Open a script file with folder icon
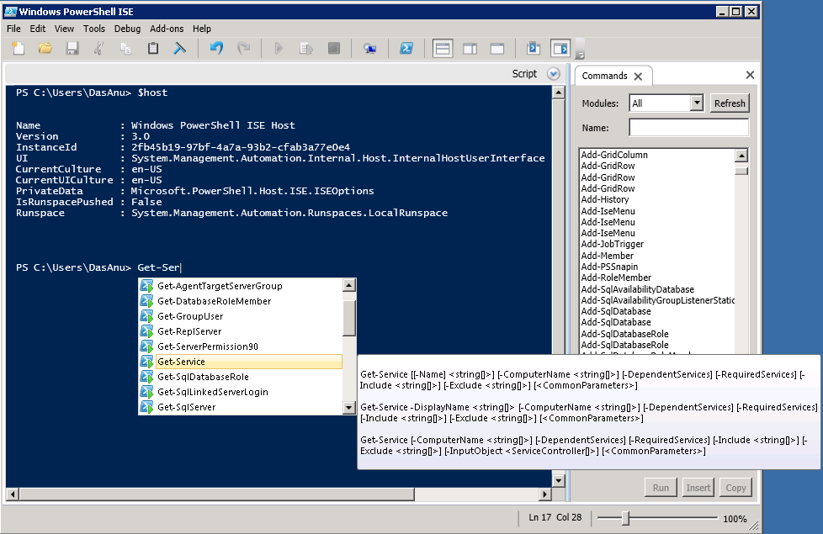Image resolution: width=823 pixels, height=534 pixels. point(45,49)
